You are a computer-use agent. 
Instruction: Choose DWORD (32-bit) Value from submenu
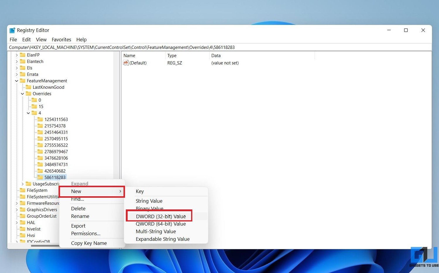pyautogui.click(x=161, y=216)
